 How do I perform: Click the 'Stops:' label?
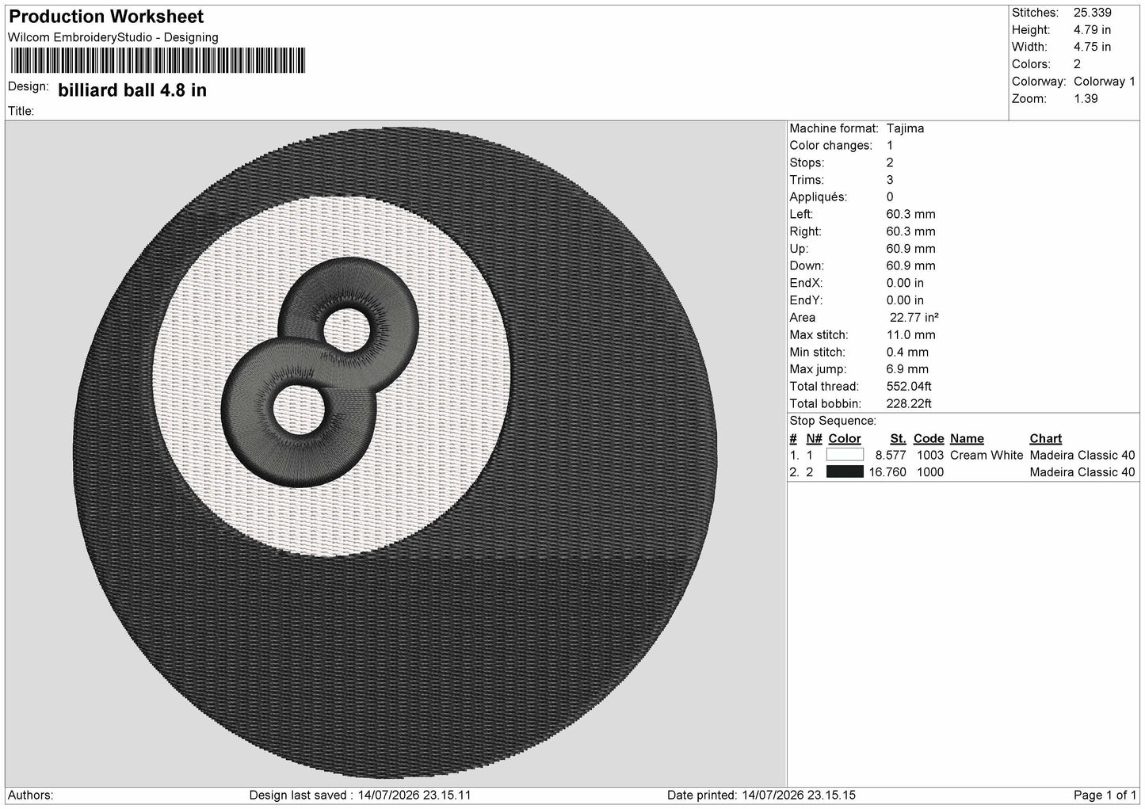coord(807,162)
